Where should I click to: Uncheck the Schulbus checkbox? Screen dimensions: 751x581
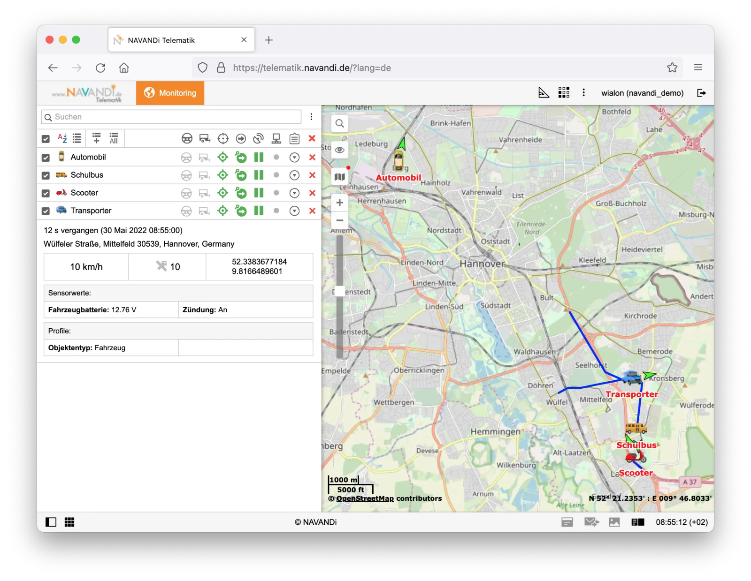[x=46, y=175]
